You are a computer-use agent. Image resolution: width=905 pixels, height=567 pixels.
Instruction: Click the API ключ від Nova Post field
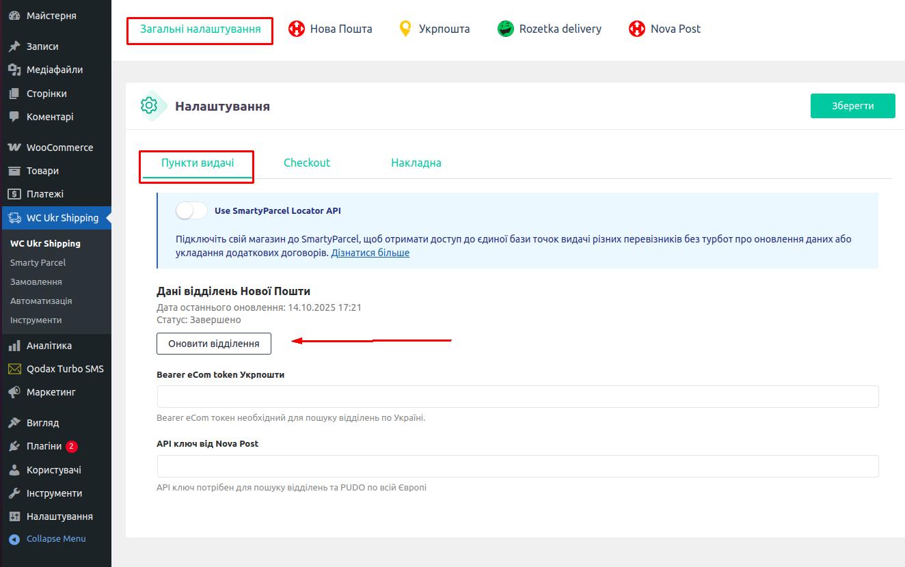point(517,466)
